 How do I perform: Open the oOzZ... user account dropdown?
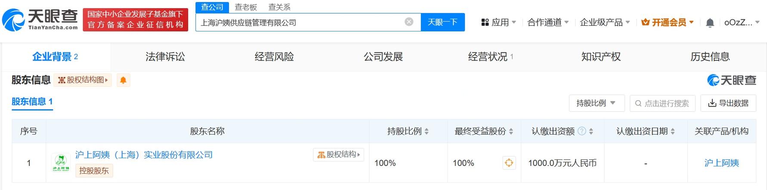742,22
